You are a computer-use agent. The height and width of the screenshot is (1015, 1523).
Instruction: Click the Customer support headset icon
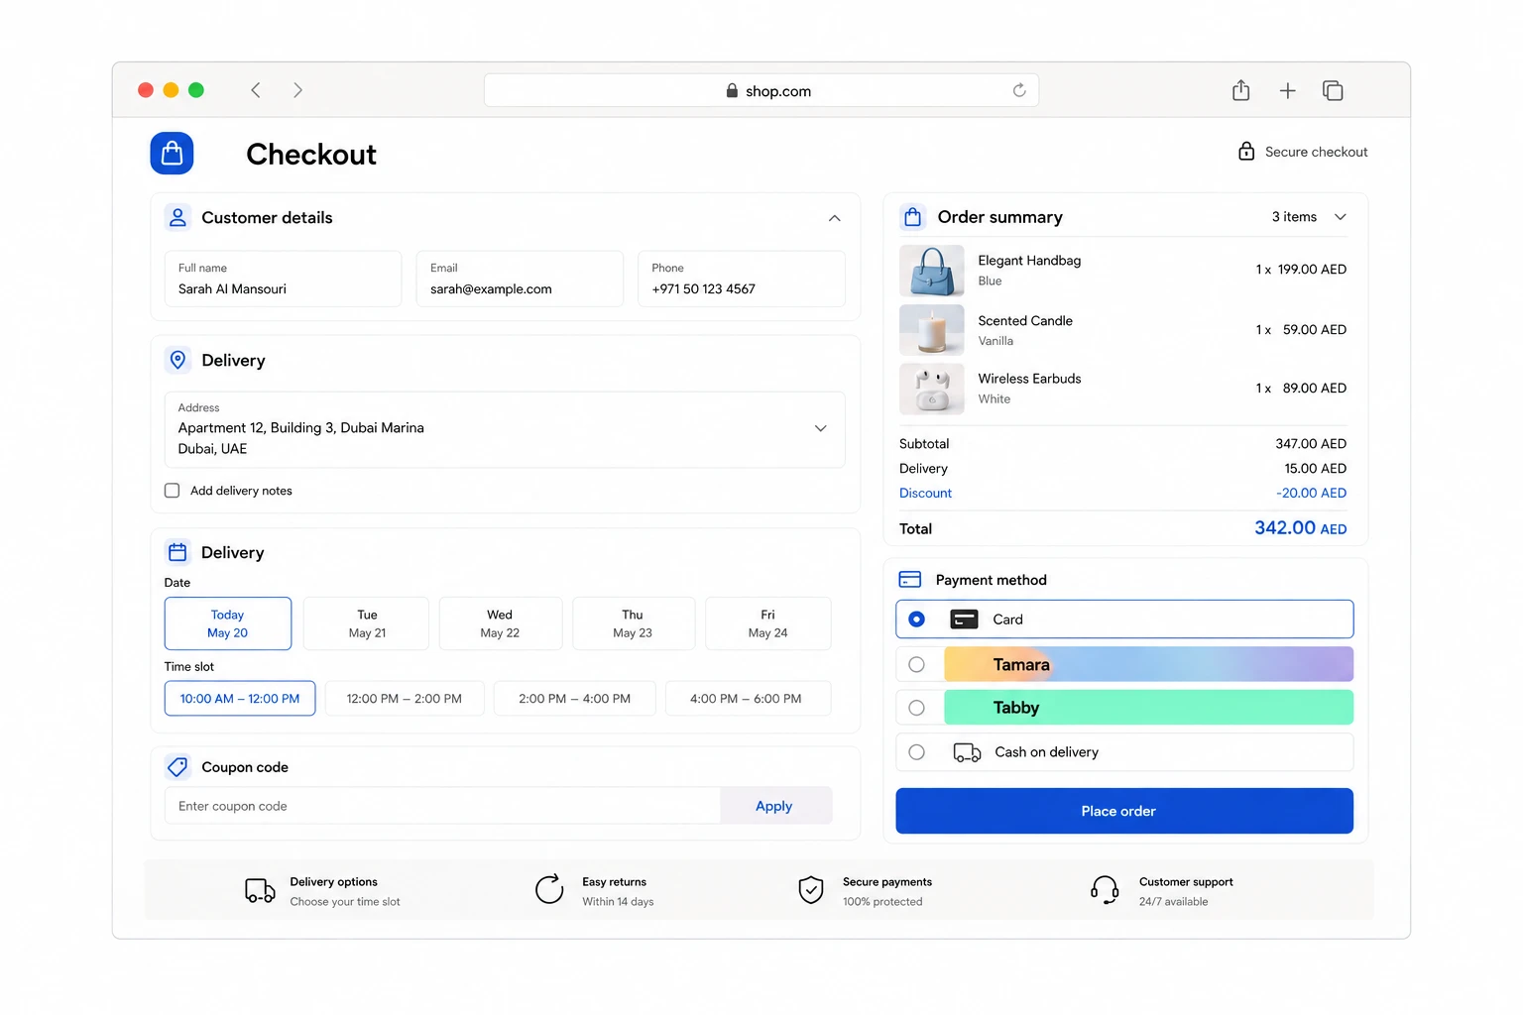tap(1105, 890)
